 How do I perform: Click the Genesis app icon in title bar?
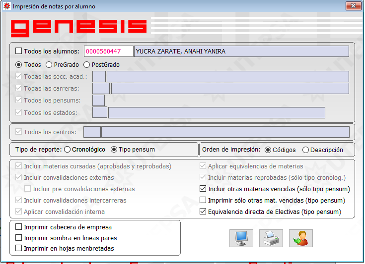pos(7,6)
